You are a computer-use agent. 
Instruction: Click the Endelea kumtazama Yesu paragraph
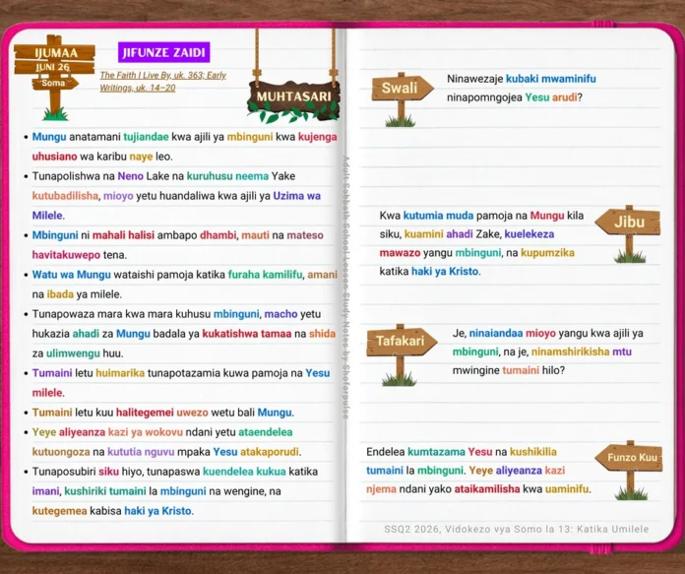[478, 471]
